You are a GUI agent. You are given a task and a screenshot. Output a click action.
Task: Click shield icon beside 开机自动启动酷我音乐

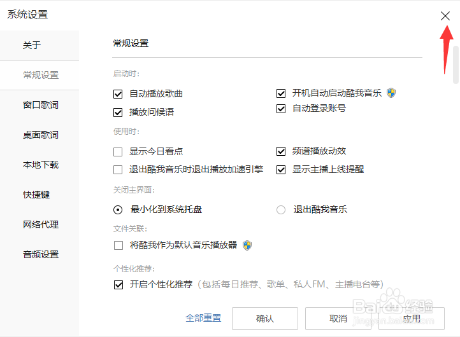point(391,93)
